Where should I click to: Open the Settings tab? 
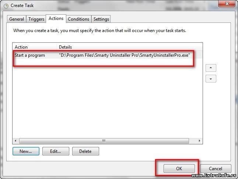click(101, 19)
